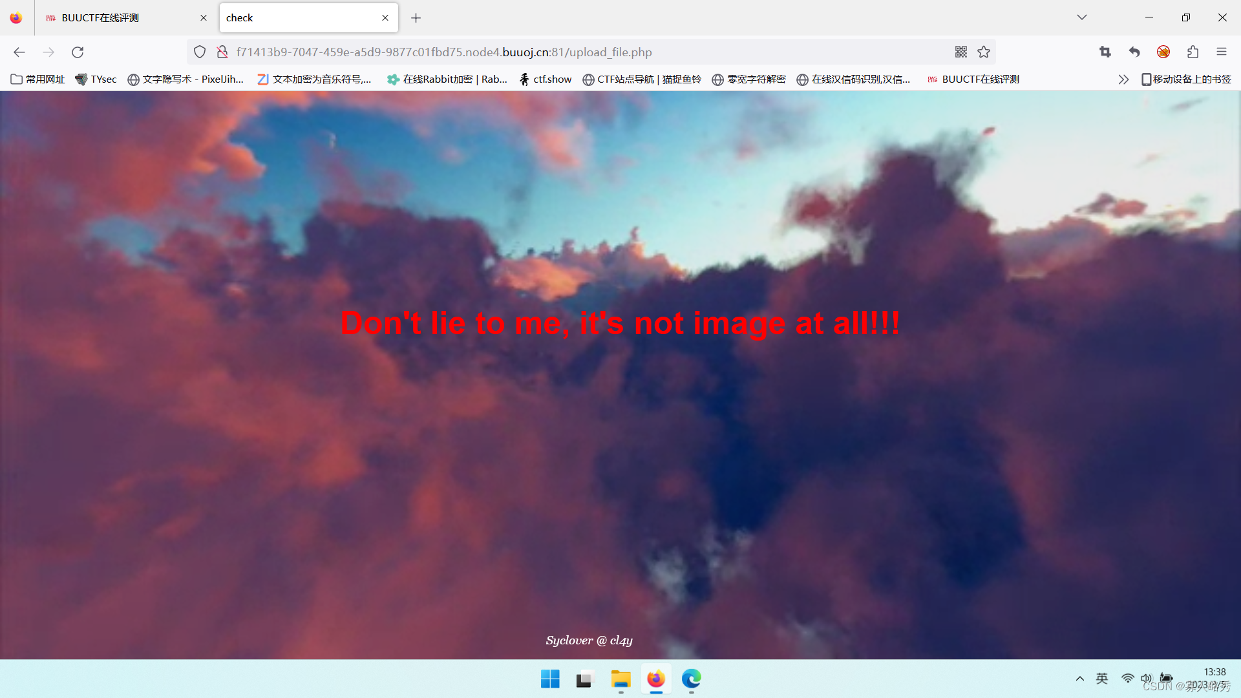Image resolution: width=1241 pixels, height=698 pixels.
Task: Open Firefox application menu
Action: click(x=1221, y=52)
